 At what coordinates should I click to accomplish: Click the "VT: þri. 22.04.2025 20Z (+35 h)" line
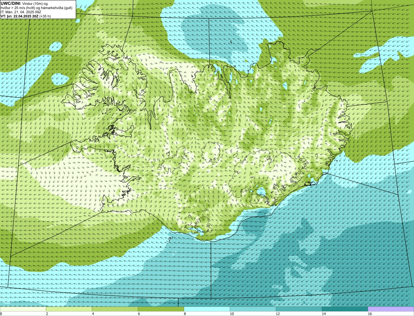pyautogui.click(x=26, y=16)
